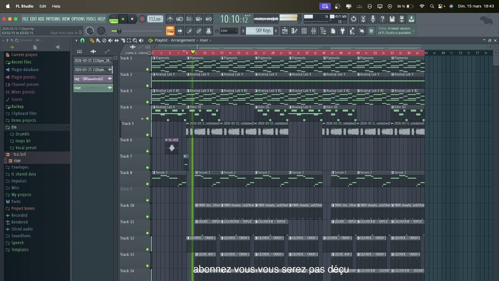This screenshot has width=499, height=281.
Task: Select the playlist slice tool
Action: point(123,40)
